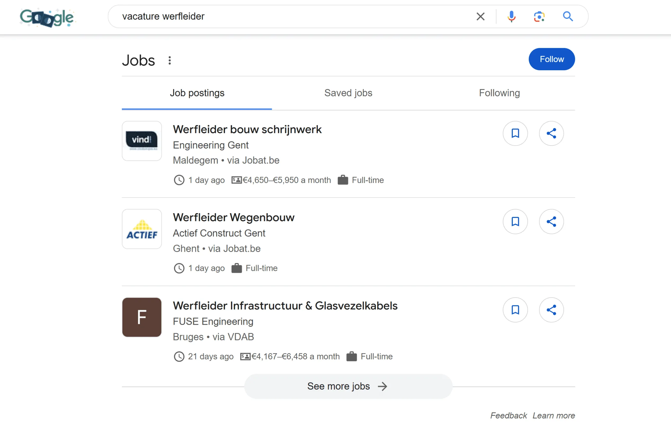This screenshot has height=428, width=671.
Task: Bookmark the Werfleider Wegenbouw job
Action: 515,221
